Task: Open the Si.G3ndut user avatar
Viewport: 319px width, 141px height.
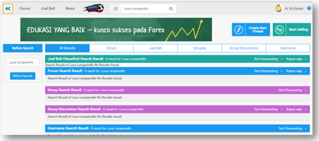Action: click(278, 9)
